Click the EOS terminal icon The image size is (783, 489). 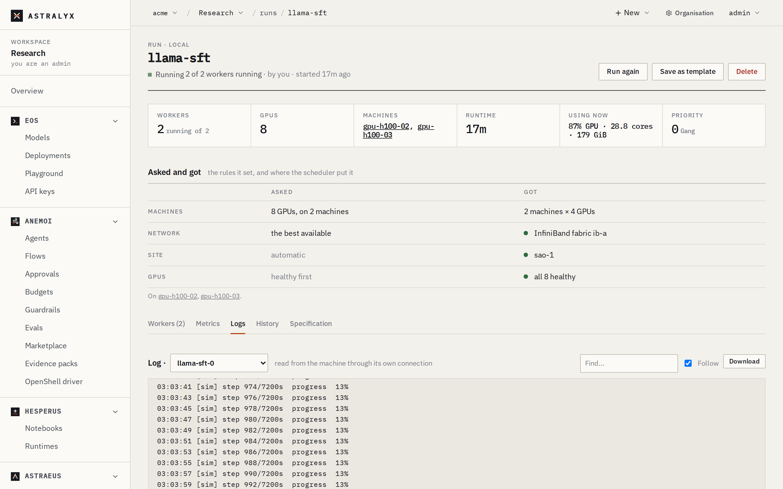pyautogui.click(x=15, y=121)
